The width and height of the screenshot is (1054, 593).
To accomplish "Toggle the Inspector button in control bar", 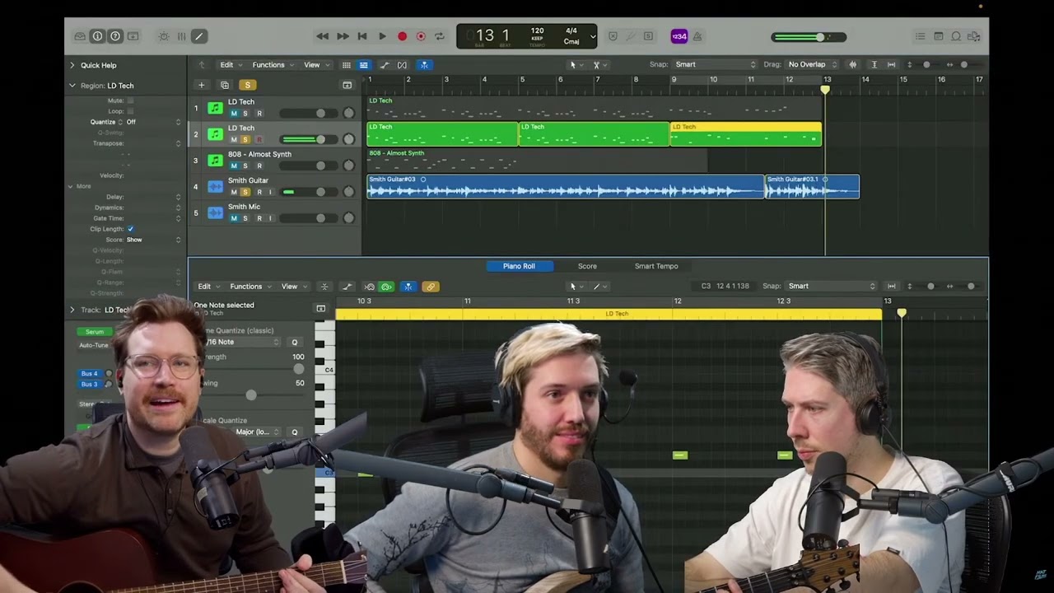I will tap(97, 36).
